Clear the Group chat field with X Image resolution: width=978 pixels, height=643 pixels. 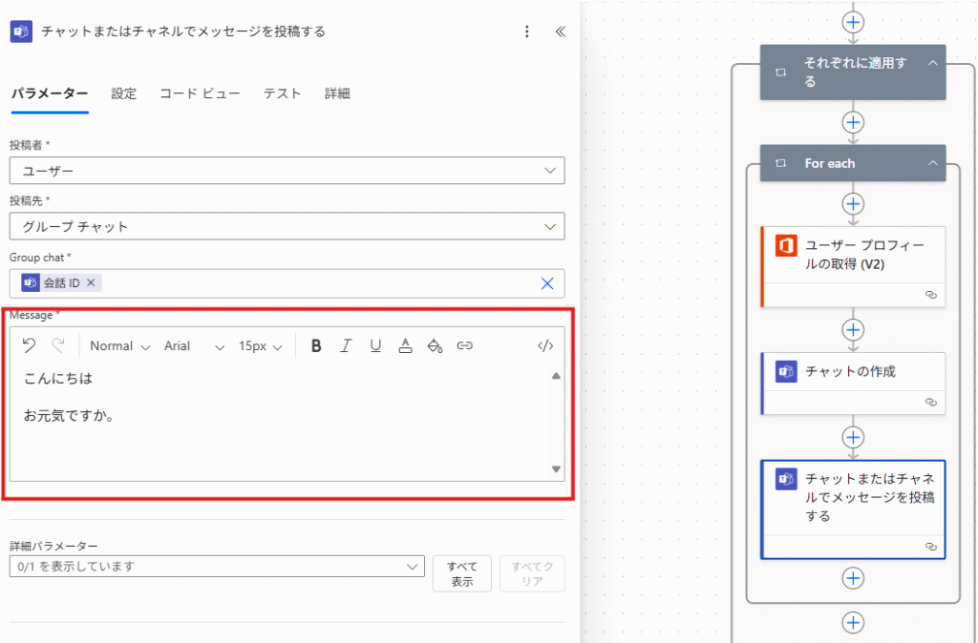pyautogui.click(x=547, y=283)
